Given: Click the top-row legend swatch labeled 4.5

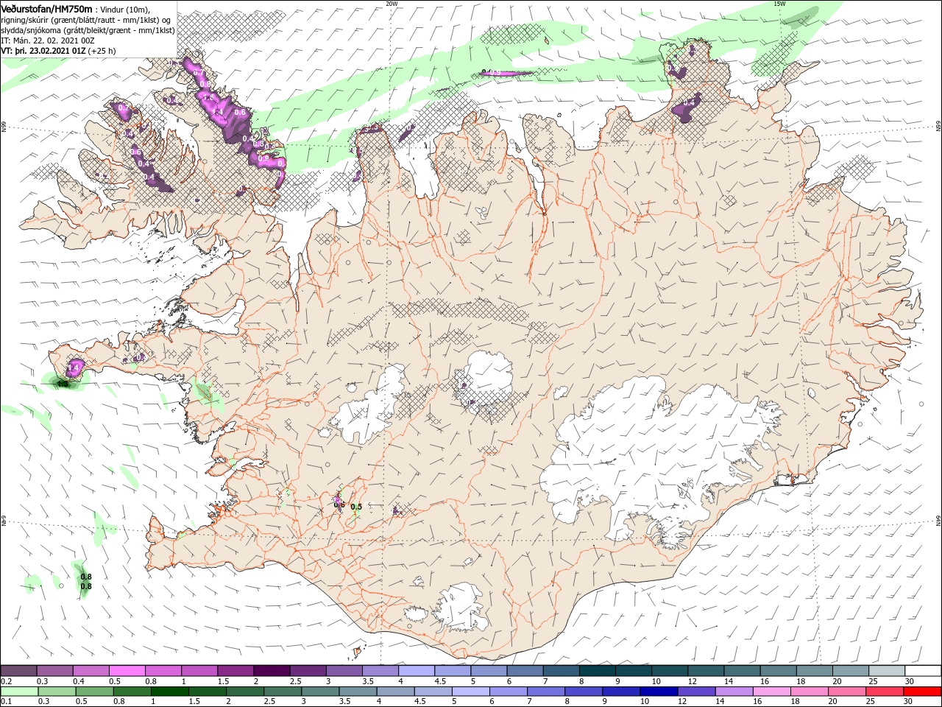Looking at the screenshot, I should [453, 671].
